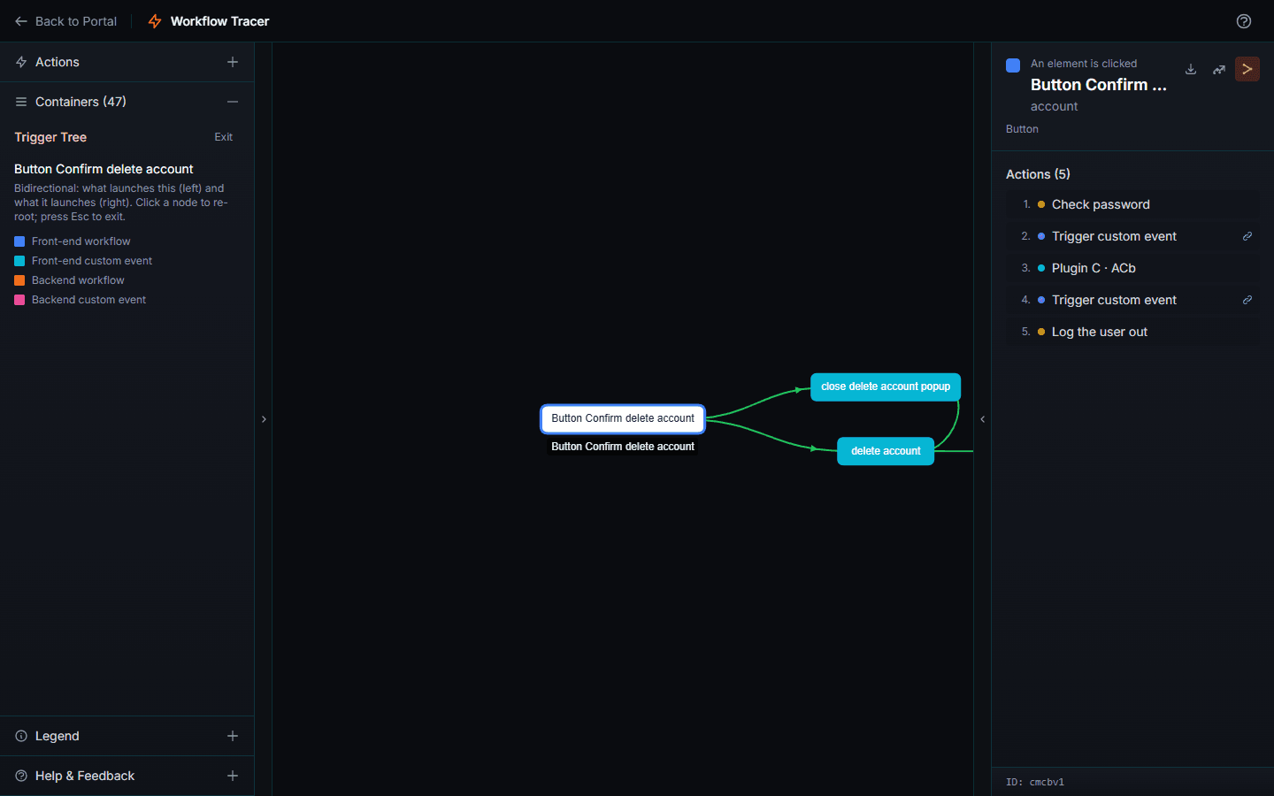This screenshot has height=796, width=1274.
Task: Click the Actions header label in sidebar
Action: click(58, 62)
